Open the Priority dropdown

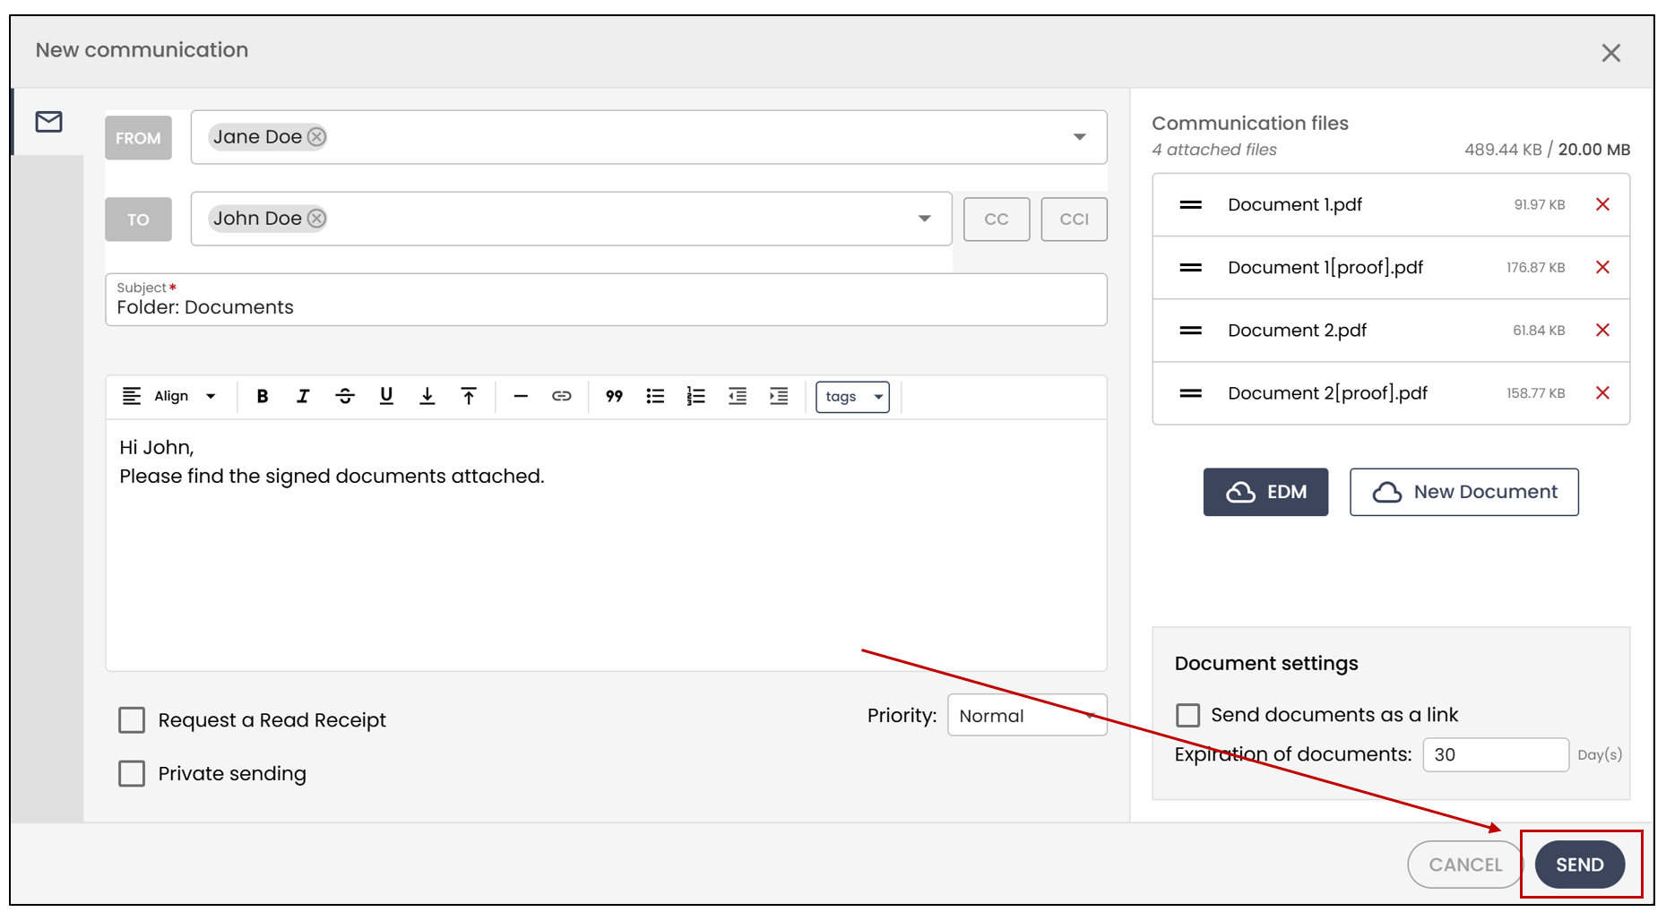click(1027, 716)
